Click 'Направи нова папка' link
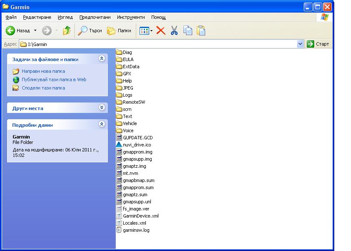351x251 pixels. tap(43, 71)
